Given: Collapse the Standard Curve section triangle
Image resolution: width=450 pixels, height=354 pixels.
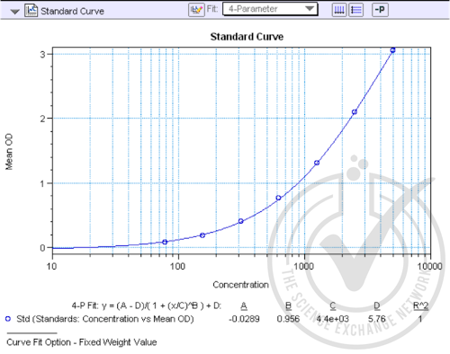Looking at the screenshot, I should pyautogui.click(x=14, y=12).
